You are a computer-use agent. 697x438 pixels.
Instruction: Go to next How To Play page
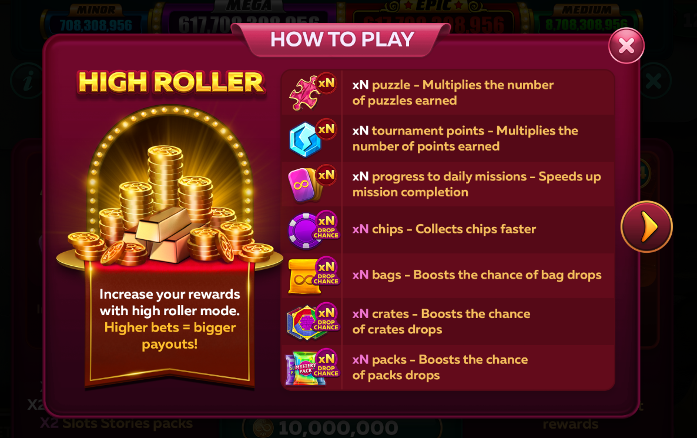pyautogui.click(x=647, y=227)
